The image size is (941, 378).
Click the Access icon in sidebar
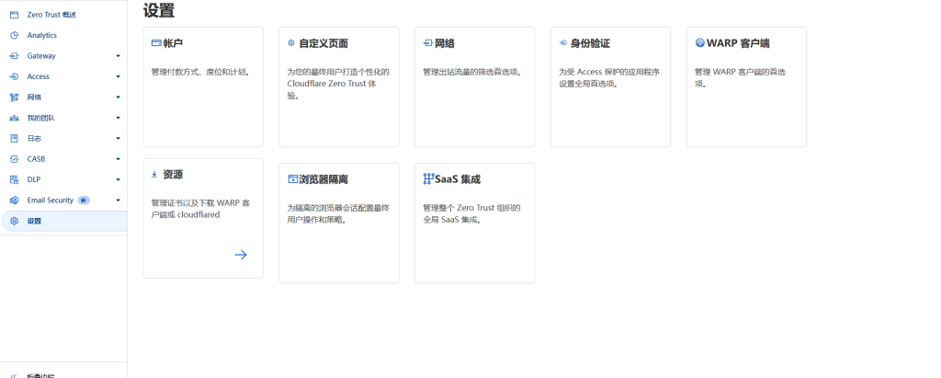(x=15, y=76)
